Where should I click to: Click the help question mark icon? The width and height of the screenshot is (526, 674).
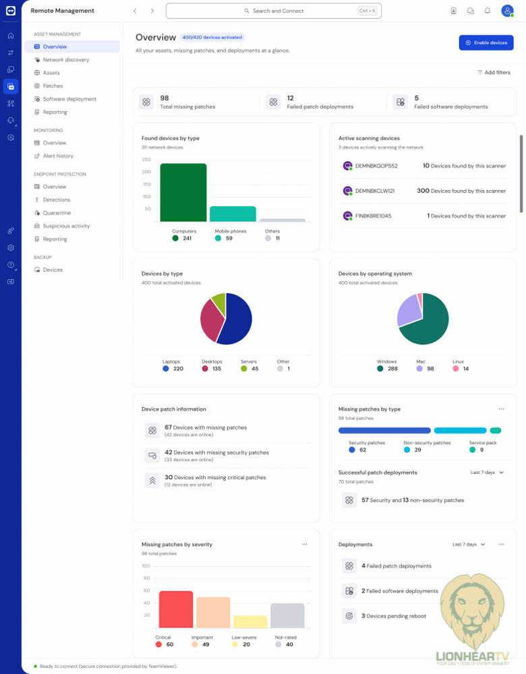[x=11, y=264]
